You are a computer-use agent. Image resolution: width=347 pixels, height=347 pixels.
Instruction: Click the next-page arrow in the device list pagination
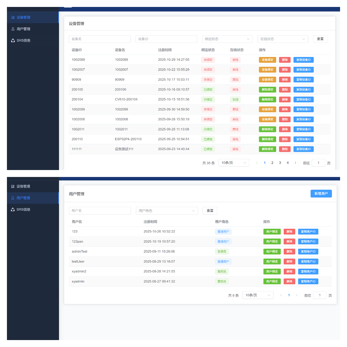(x=295, y=163)
